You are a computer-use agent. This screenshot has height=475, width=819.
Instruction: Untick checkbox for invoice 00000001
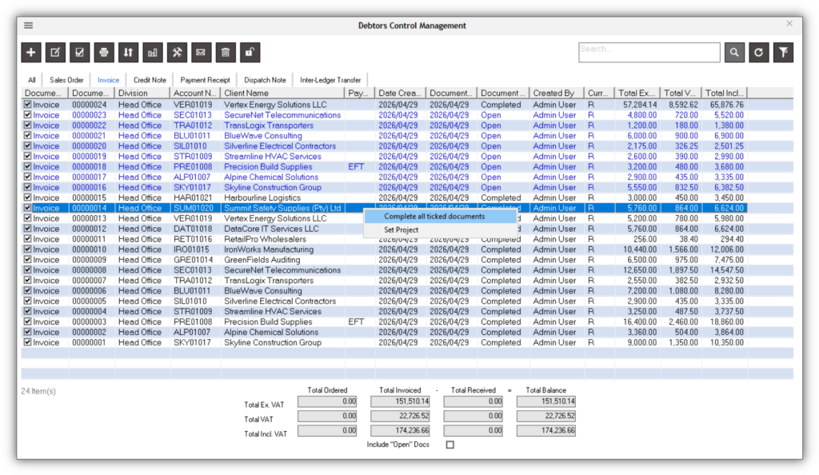tap(27, 342)
